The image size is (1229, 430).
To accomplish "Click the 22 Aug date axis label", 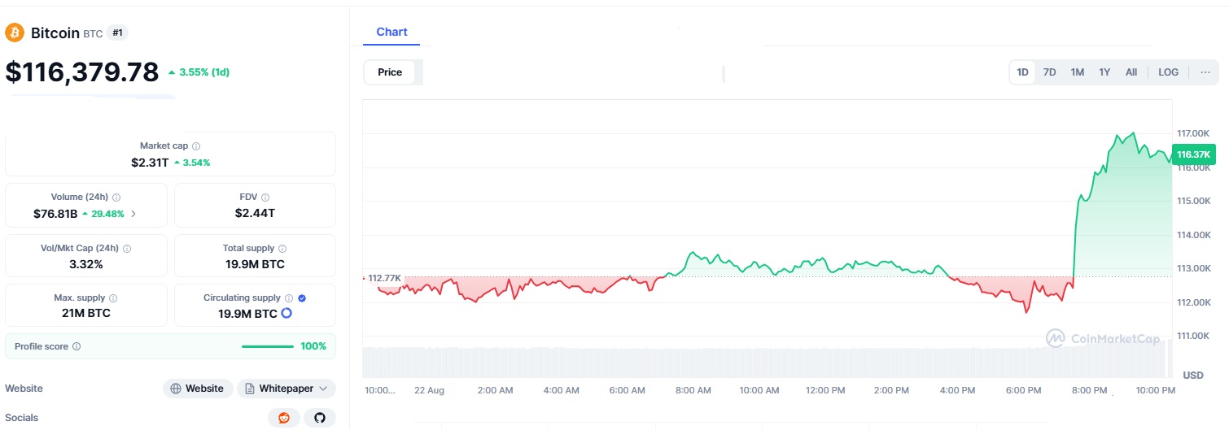I will [x=430, y=391].
